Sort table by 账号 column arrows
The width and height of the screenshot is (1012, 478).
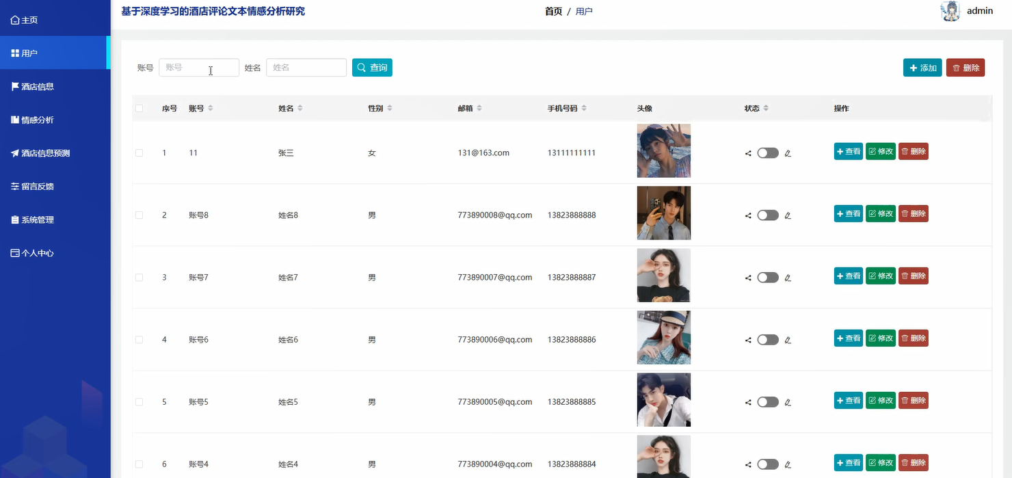point(211,108)
